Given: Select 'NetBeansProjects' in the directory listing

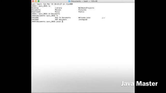Looking at the screenshot, I should tap(86, 8).
